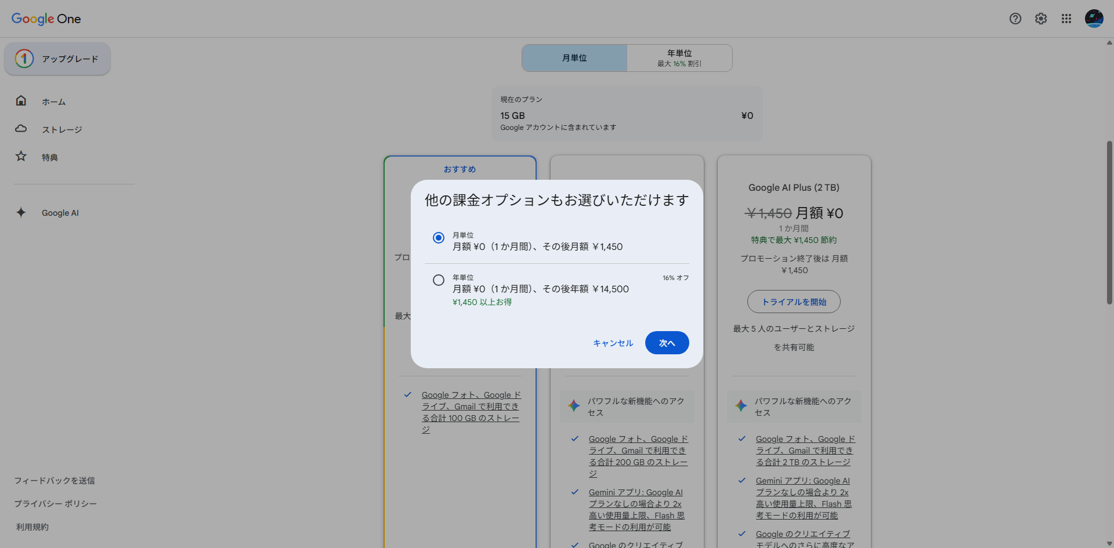
Task: Click the cloud icon beside ストレージ
Action: point(21,129)
